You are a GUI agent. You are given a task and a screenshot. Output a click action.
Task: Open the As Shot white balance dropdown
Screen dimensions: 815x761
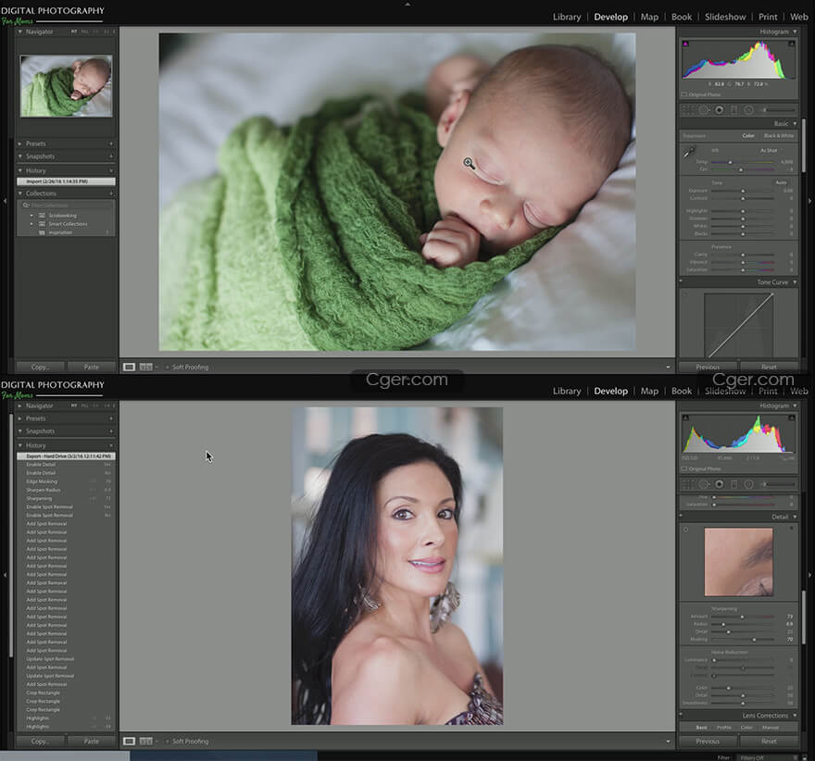tap(770, 150)
